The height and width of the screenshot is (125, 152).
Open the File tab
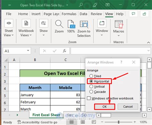tap(9, 14)
